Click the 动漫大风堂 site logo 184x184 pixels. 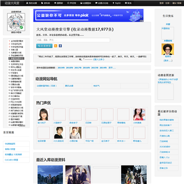pos(12,3)
